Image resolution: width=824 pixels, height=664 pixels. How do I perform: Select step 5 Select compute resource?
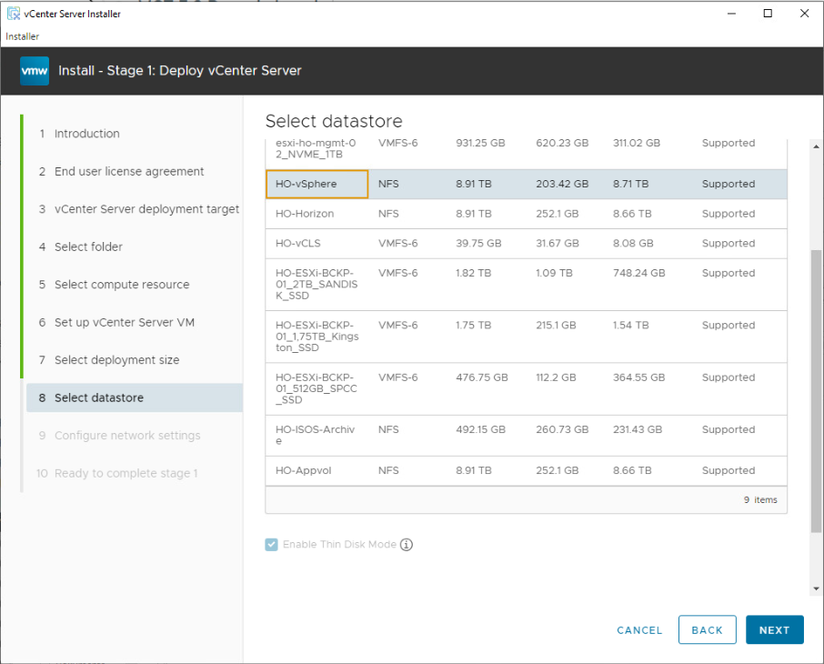coord(121,285)
